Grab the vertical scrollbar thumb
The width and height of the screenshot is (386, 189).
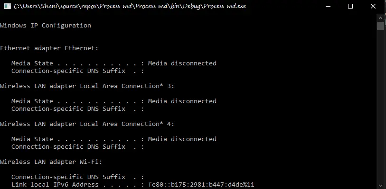click(x=380, y=26)
